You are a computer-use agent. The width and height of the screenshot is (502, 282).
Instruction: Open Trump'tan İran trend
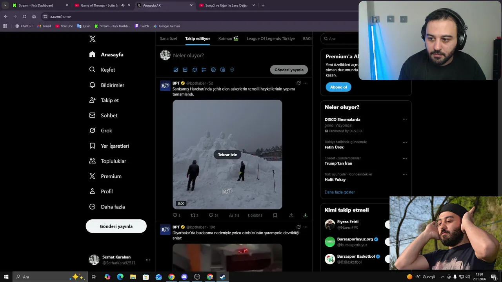(x=338, y=163)
